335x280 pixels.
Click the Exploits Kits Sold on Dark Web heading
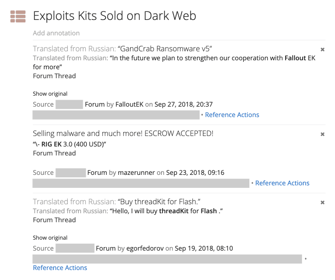(x=115, y=16)
